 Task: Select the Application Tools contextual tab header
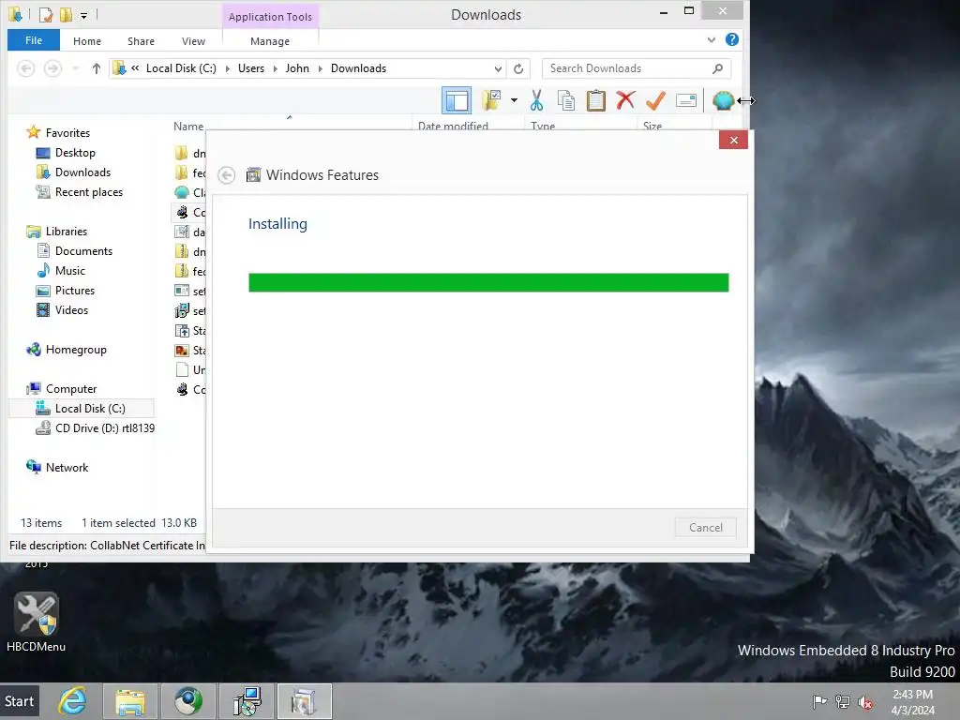[x=270, y=17]
